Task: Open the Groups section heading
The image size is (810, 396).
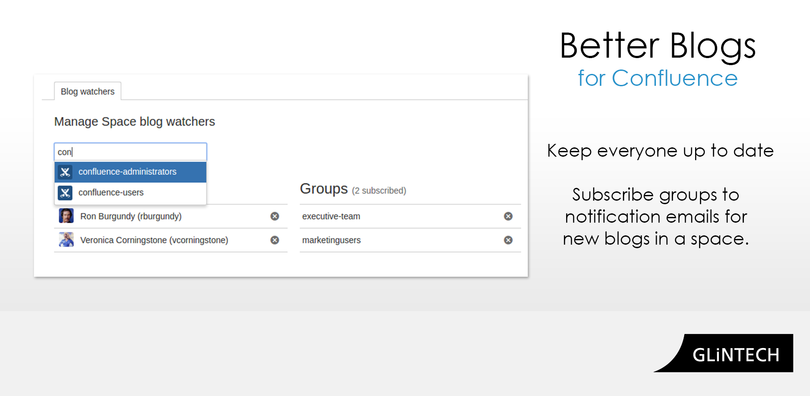Action: point(324,189)
